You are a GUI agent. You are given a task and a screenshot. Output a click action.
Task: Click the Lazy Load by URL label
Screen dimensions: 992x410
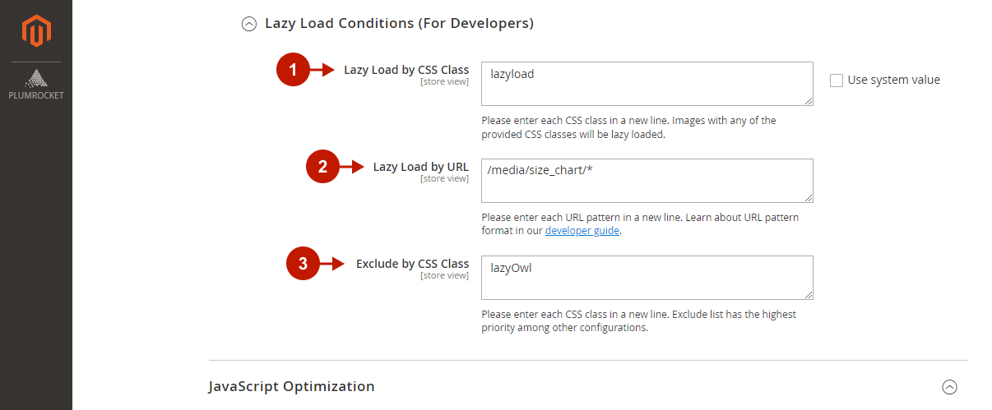420,167
